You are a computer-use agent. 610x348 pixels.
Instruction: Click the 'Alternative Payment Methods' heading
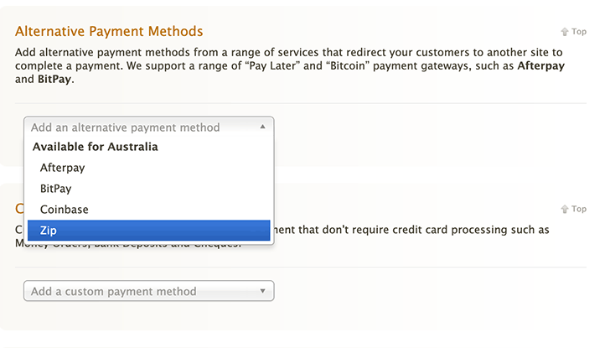coord(109,31)
